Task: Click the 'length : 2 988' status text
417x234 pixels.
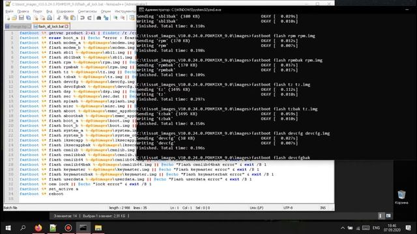Action: [120, 208]
